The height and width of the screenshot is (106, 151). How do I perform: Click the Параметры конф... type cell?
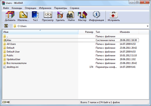(106, 67)
